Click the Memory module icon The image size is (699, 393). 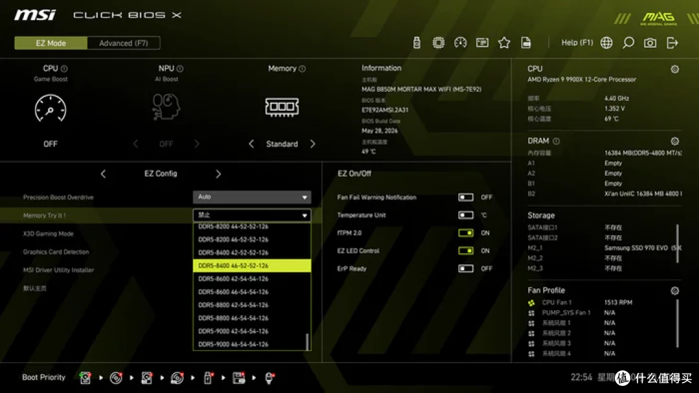pyautogui.click(x=282, y=107)
